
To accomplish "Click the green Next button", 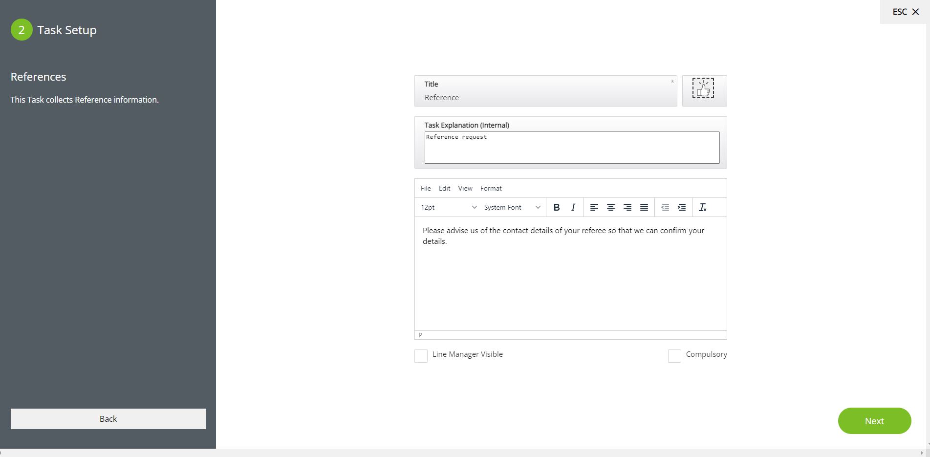I will coord(874,421).
